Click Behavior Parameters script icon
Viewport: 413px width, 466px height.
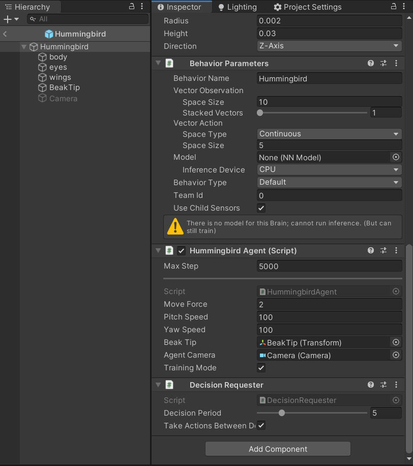(x=169, y=63)
